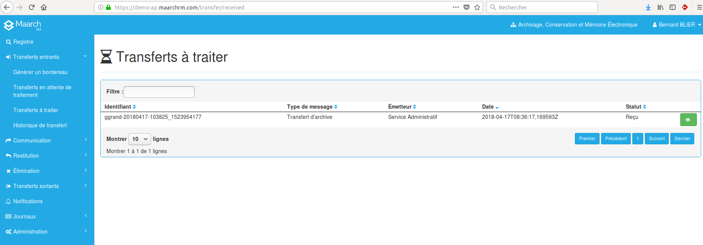Open the Bernard BLIER user dropdown
The width and height of the screenshot is (703, 245).
click(x=677, y=25)
